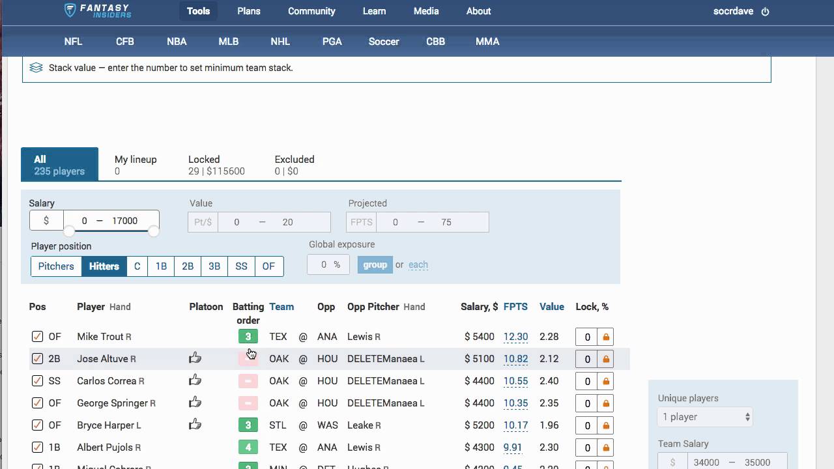Screen dimensions: 834x469
Task: Open the Community menu
Action: [311, 11]
